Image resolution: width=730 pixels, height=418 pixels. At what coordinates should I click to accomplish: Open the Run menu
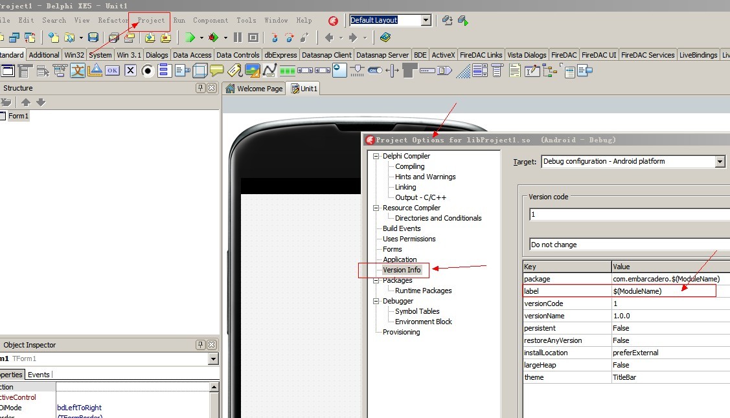(x=179, y=21)
